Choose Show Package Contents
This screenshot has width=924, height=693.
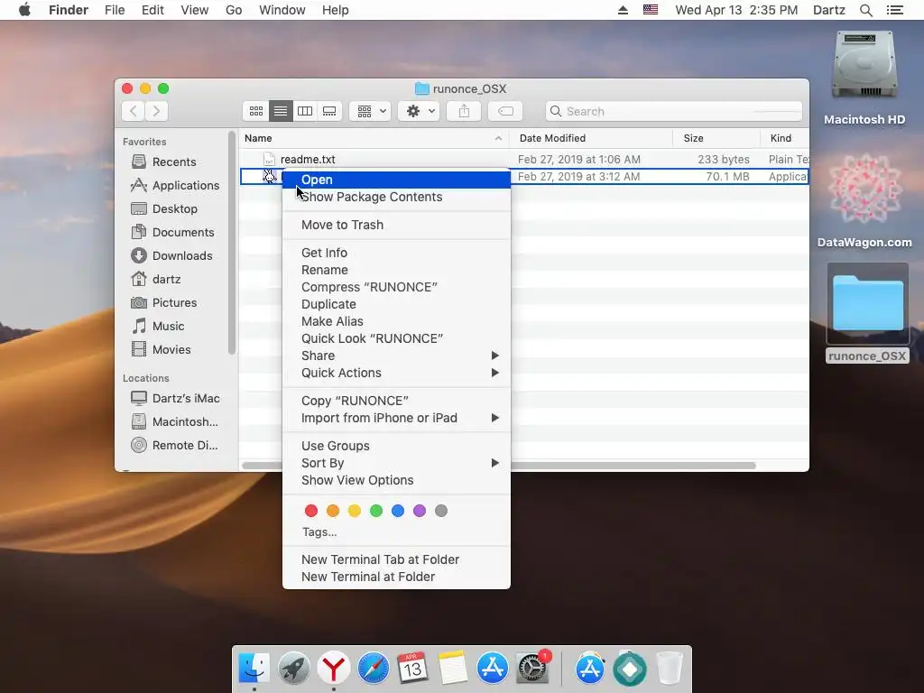click(397, 197)
